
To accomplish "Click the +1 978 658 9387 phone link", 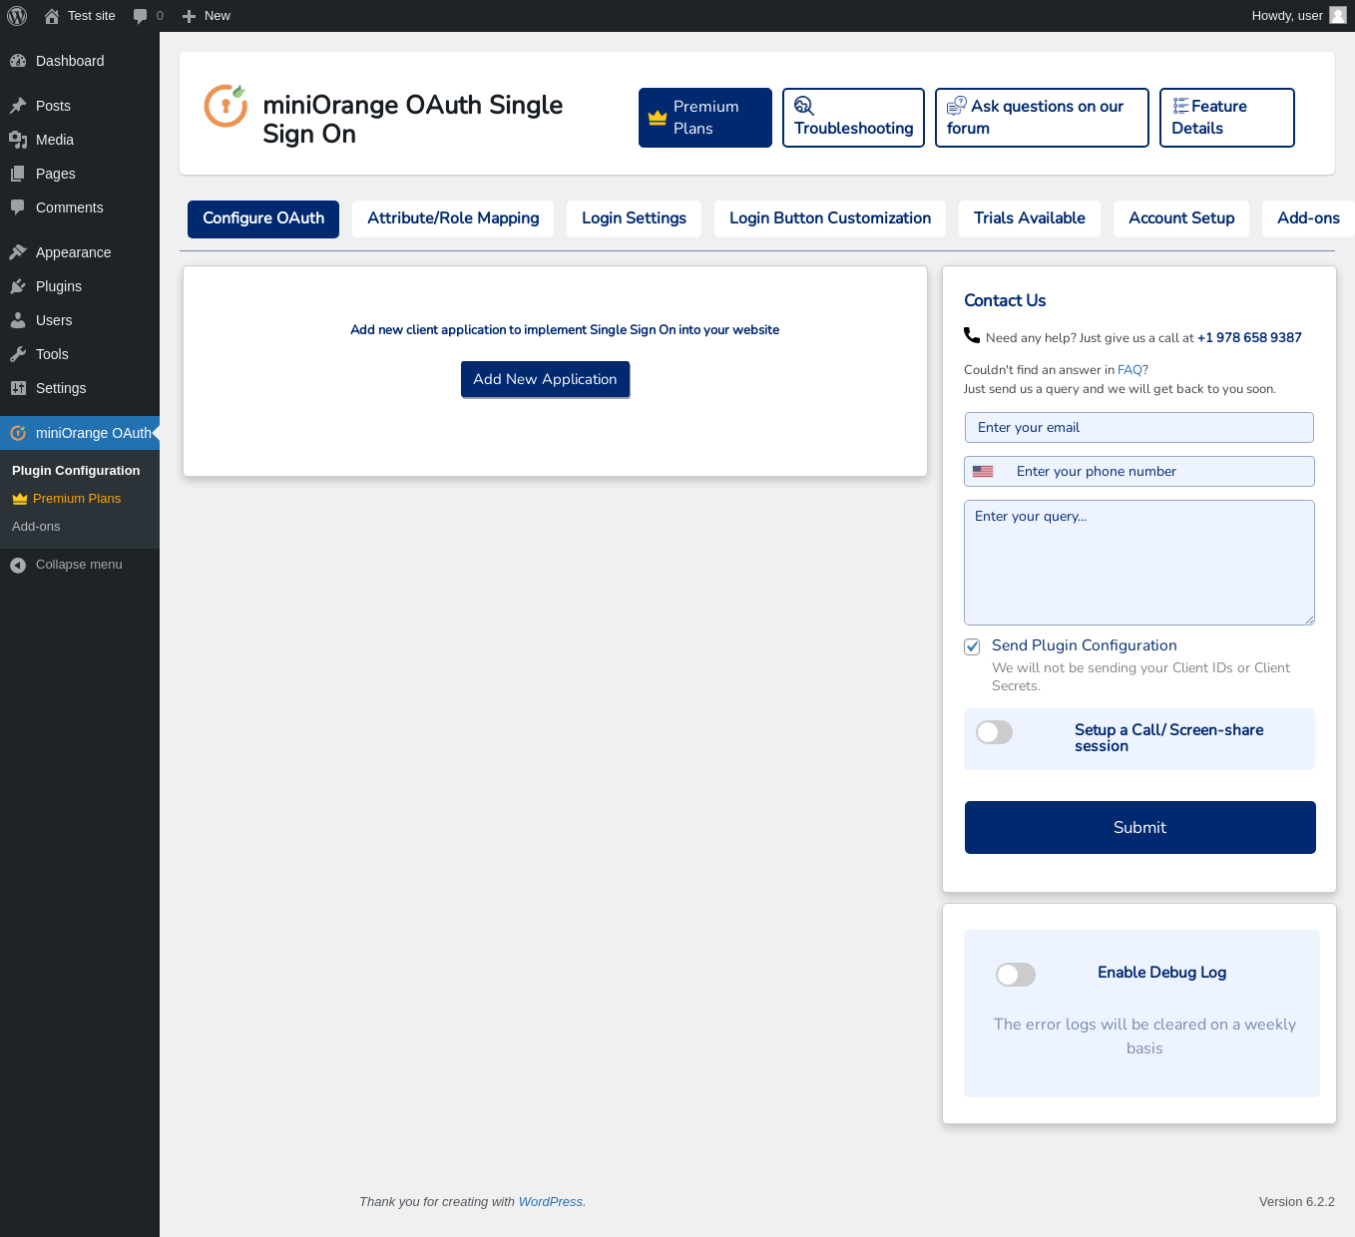I will [1249, 338].
